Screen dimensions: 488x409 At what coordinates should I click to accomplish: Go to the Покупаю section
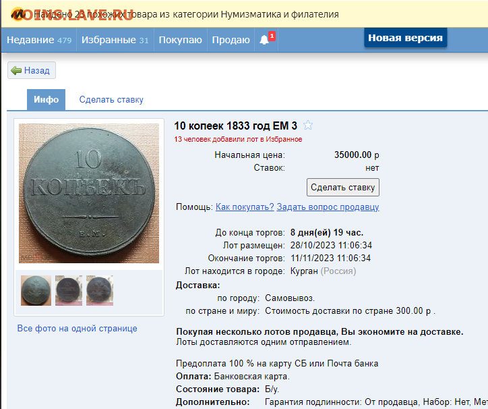click(x=180, y=40)
